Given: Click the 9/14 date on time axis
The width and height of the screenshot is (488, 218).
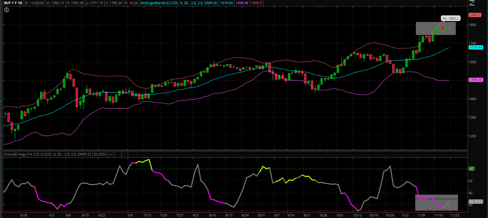Looking at the screenshot, I should [x=291, y=215].
